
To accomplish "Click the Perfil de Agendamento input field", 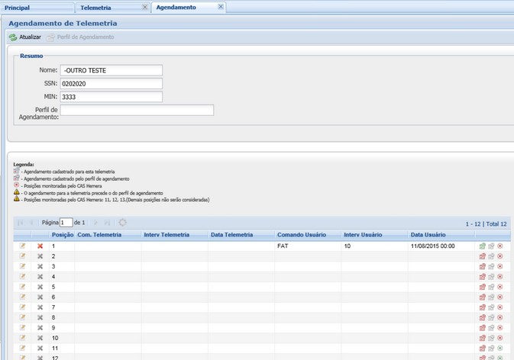I will pyautogui.click(x=137, y=111).
